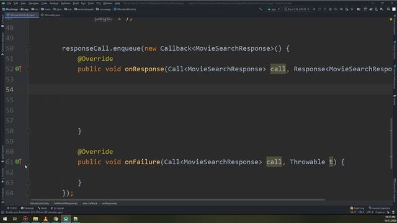The width and height of the screenshot is (397, 223).
Task: Click the UTF-8 encoding status bar entry
Action: point(370,212)
